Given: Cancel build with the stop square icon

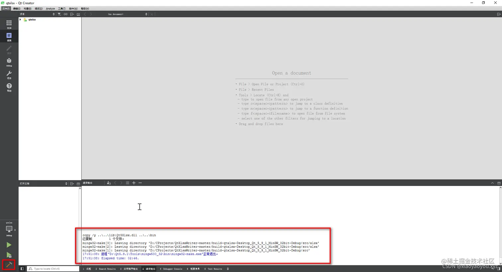Looking at the screenshot, I should (127, 183).
